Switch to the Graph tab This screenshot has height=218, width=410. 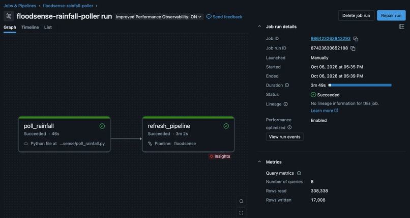(x=10, y=28)
